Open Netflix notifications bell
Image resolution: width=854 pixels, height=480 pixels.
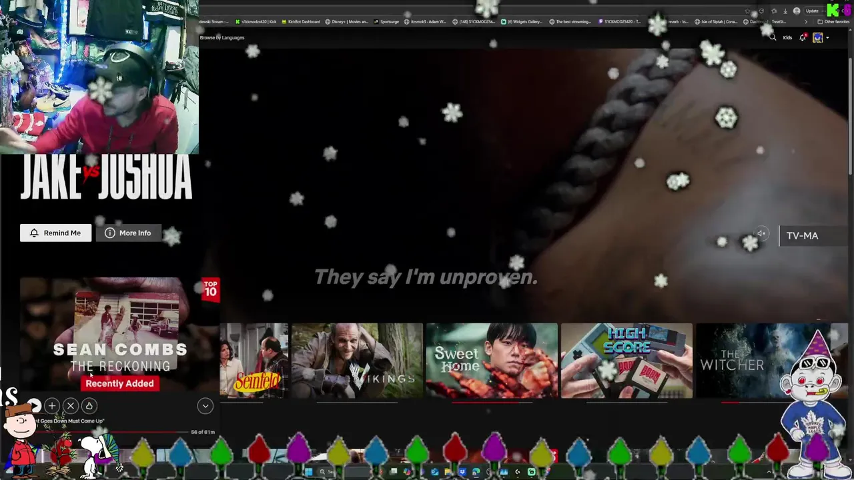[x=803, y=37]
